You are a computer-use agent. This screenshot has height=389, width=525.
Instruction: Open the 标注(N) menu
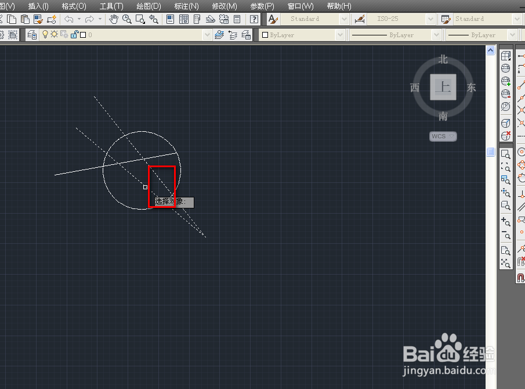coord(186,6)
